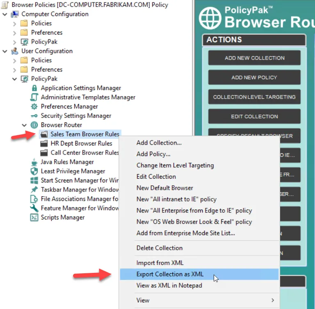The image size is (315, 309).
Task: Click Policies folder icon under User Configuration
Action: click(x=24, y=60)
